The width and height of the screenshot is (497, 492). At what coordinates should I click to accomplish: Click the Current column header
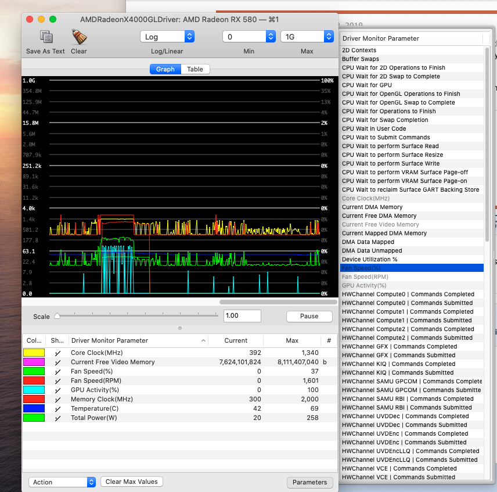236,340
